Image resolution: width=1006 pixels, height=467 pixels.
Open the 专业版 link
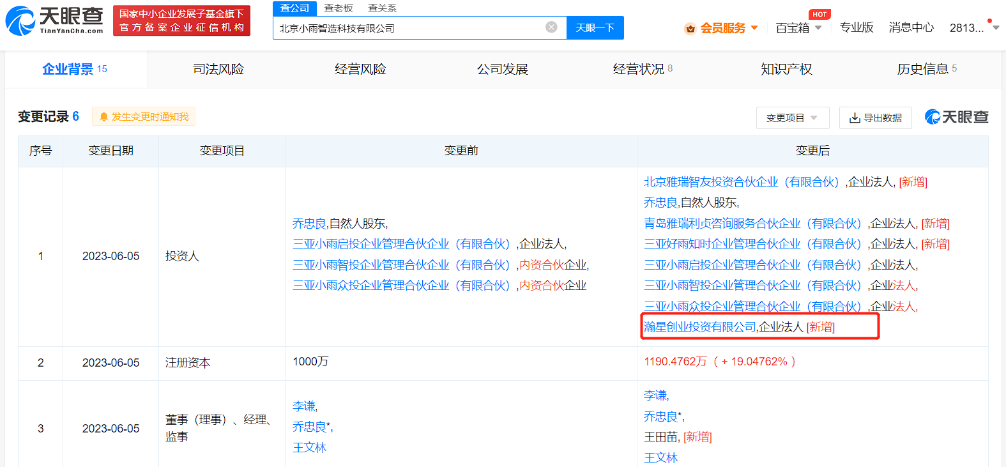point(856,27)
